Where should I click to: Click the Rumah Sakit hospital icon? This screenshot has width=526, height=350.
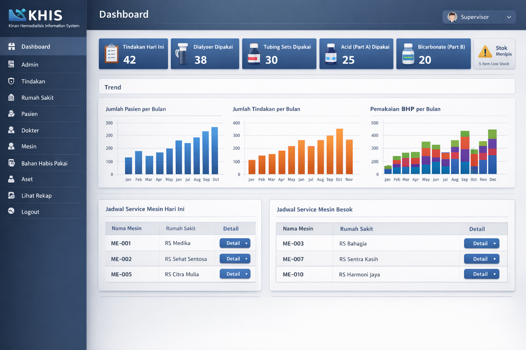11,97
